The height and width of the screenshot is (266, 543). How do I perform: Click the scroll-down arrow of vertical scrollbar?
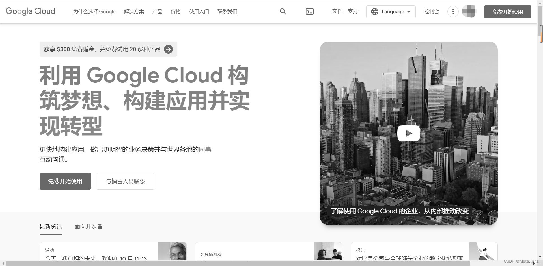click(x=540, y=257)
